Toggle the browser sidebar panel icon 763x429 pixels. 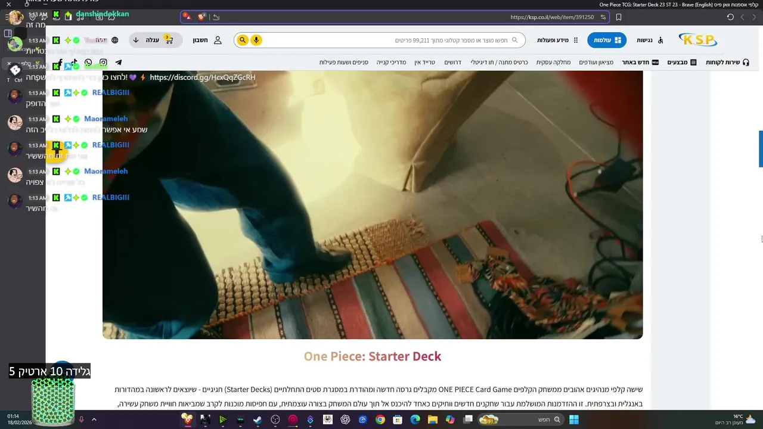click(8, 33)
